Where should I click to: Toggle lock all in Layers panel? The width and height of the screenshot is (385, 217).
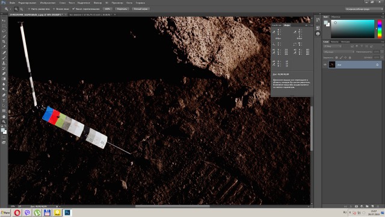(350, 58)
